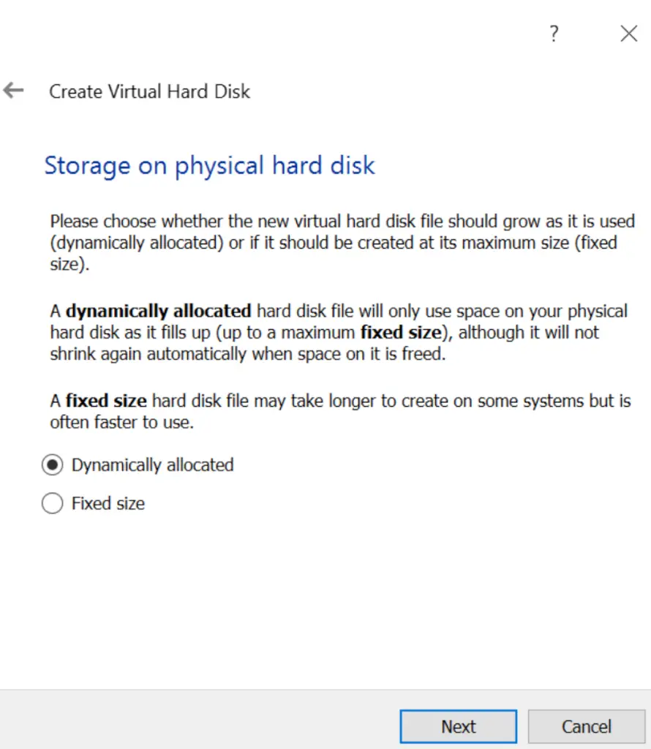This screenshot has width=651, height=749.
Task: Close the Create Virtual Hard Disk wizard
Action: [628, 33]
